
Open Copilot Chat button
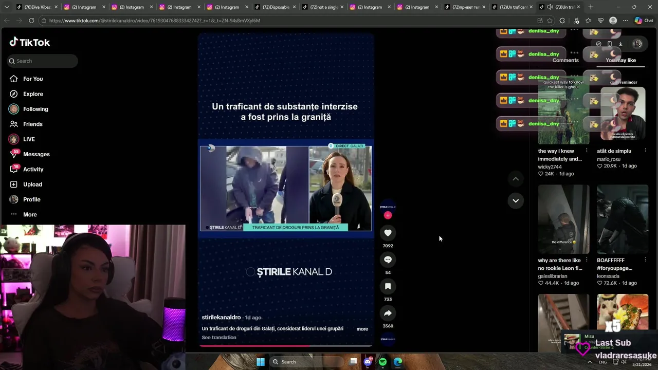click(x=644, y=21)
